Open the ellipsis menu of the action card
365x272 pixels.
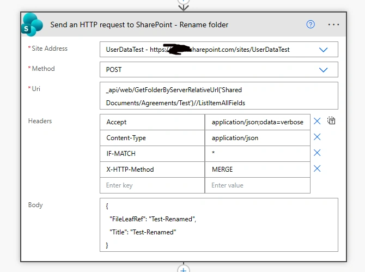pos(333,25)
